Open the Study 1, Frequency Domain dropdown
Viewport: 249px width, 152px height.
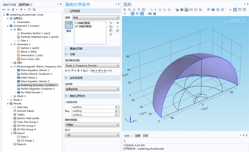point(92,65)
